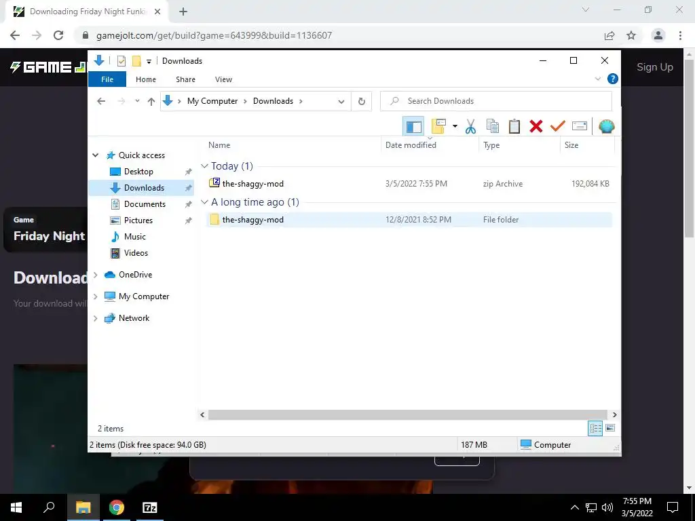Viewport: 695px width, 521px height.
Task: Click the blue shell globe icon
Action: (606, 127)
